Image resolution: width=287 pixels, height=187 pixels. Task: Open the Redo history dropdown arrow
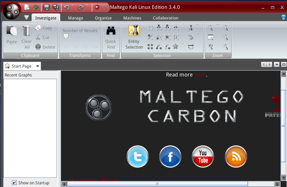click(x=87, y=5)
